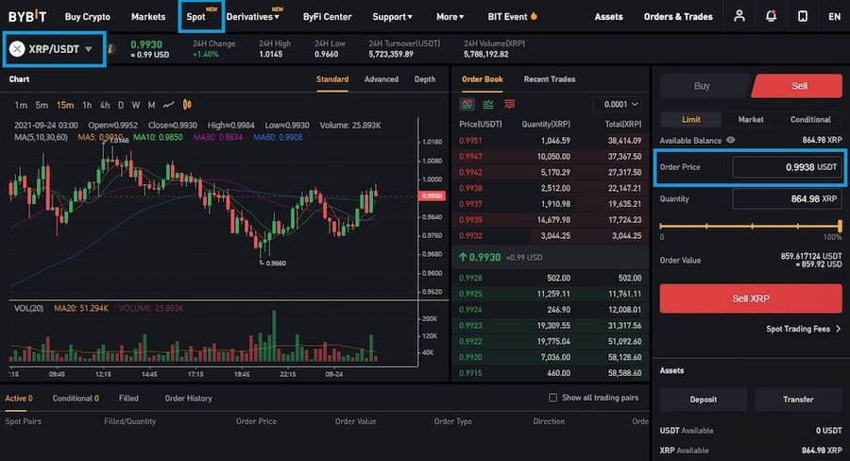Click the Transfer button

(x=798, y=400)
